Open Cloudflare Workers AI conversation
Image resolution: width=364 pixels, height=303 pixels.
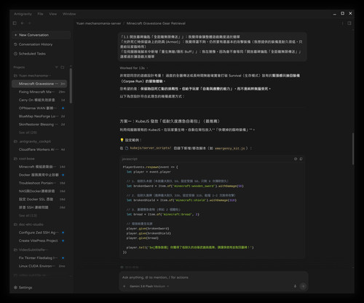coord(39,149)
